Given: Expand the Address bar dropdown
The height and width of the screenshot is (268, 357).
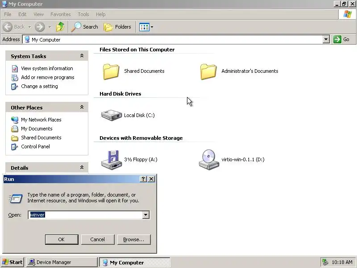Looking at the screenshot, I should [326, 39].
